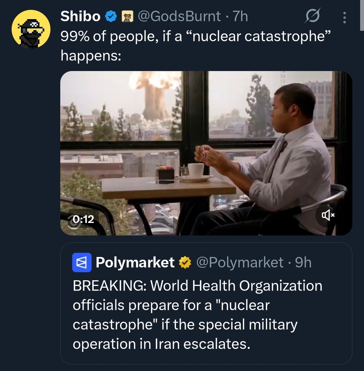Viewport: 364px width, 371px height.
Task: Click the 9h quoted post timestamp
Action: point(303,262)
